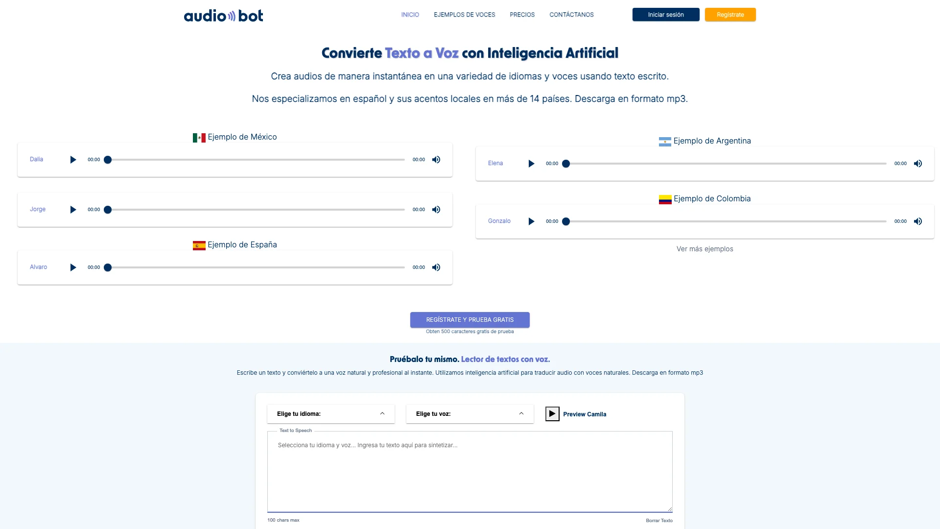The height and width of the screenshot is (529, 940).
Task: Toggle mute on Jorge audio track
Action: click(436, 209)
